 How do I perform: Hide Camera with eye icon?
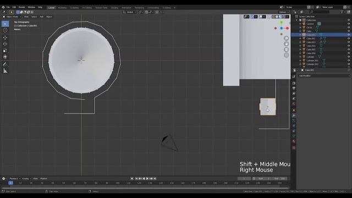point(349,24)
